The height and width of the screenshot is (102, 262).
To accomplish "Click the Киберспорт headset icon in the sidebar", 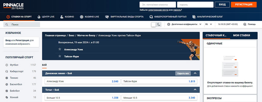I will 7,71.
